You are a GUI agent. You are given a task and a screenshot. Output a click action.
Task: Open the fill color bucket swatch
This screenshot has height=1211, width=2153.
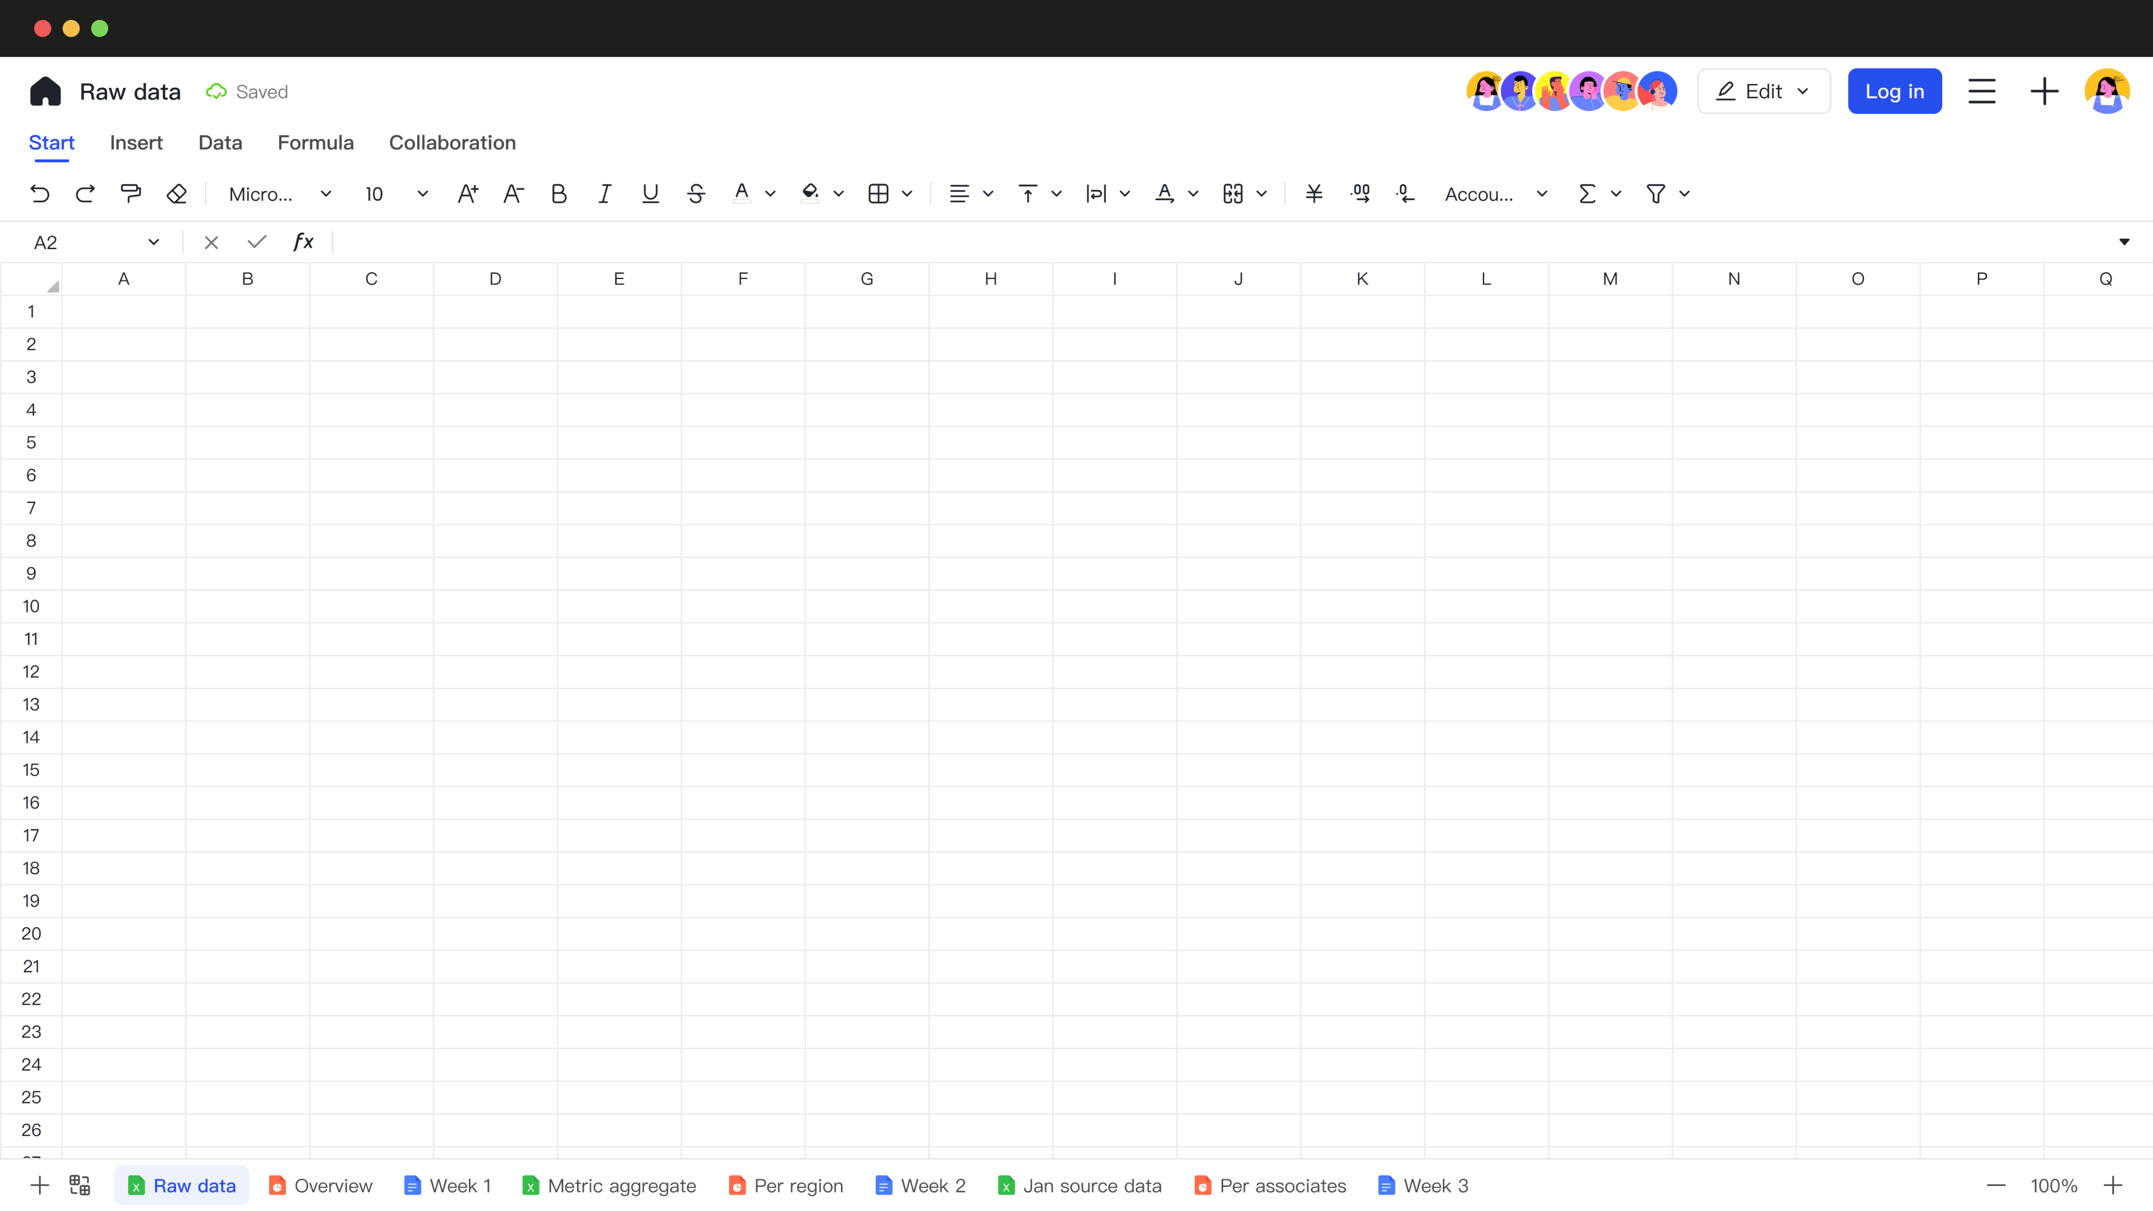809,194
